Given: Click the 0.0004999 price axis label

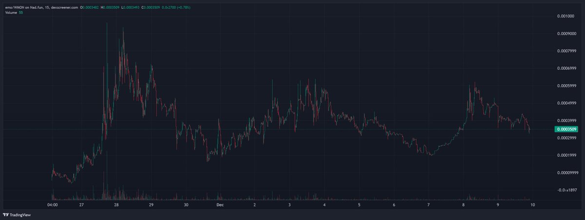Looking at the screenshot, I should (x=567, y=103).
